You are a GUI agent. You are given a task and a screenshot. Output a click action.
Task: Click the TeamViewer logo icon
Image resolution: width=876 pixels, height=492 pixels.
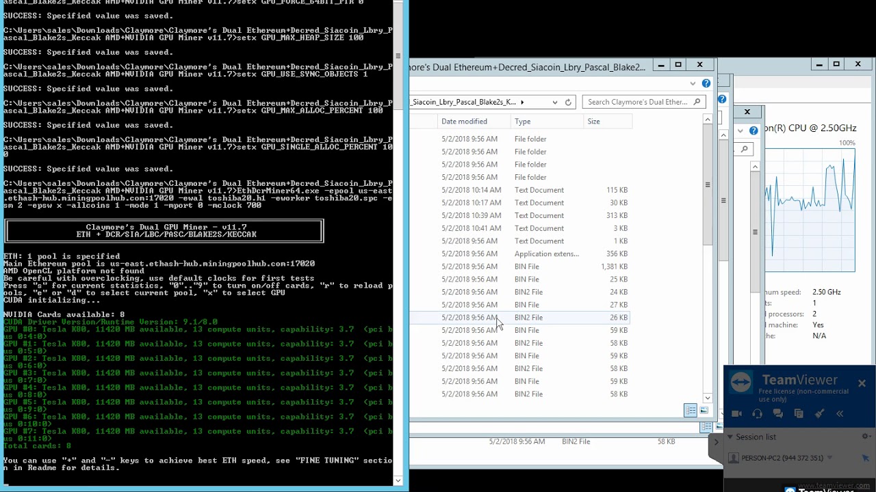pyautogui.click(x=742, y=381)
